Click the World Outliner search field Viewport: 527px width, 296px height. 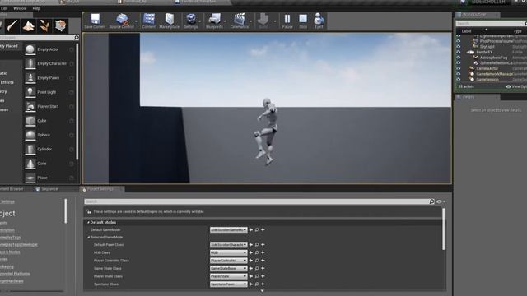tap(490, 24)
